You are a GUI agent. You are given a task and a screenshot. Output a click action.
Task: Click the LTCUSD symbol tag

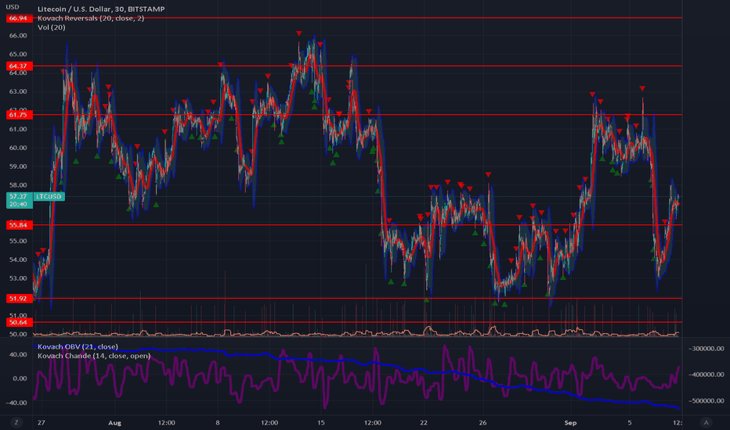coord(49,197)
